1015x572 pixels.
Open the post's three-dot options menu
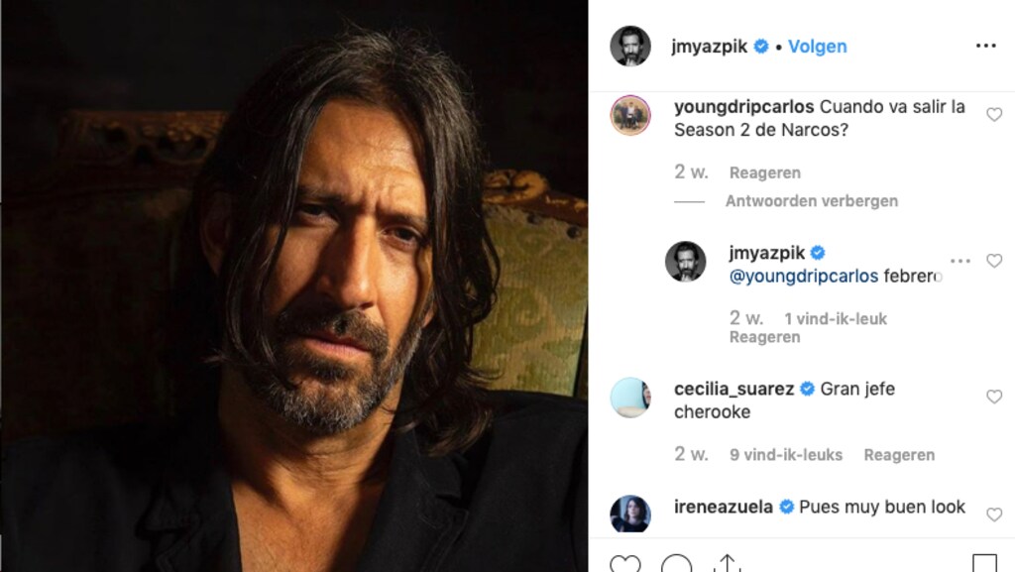[x=985, y=46]
